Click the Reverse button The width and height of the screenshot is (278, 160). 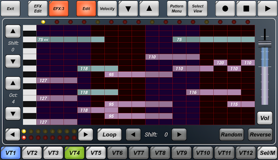[260, 135]
